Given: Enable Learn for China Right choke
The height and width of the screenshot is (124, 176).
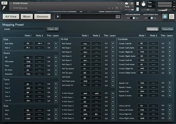Looking at the screenshot, I should tap(170, 118).
